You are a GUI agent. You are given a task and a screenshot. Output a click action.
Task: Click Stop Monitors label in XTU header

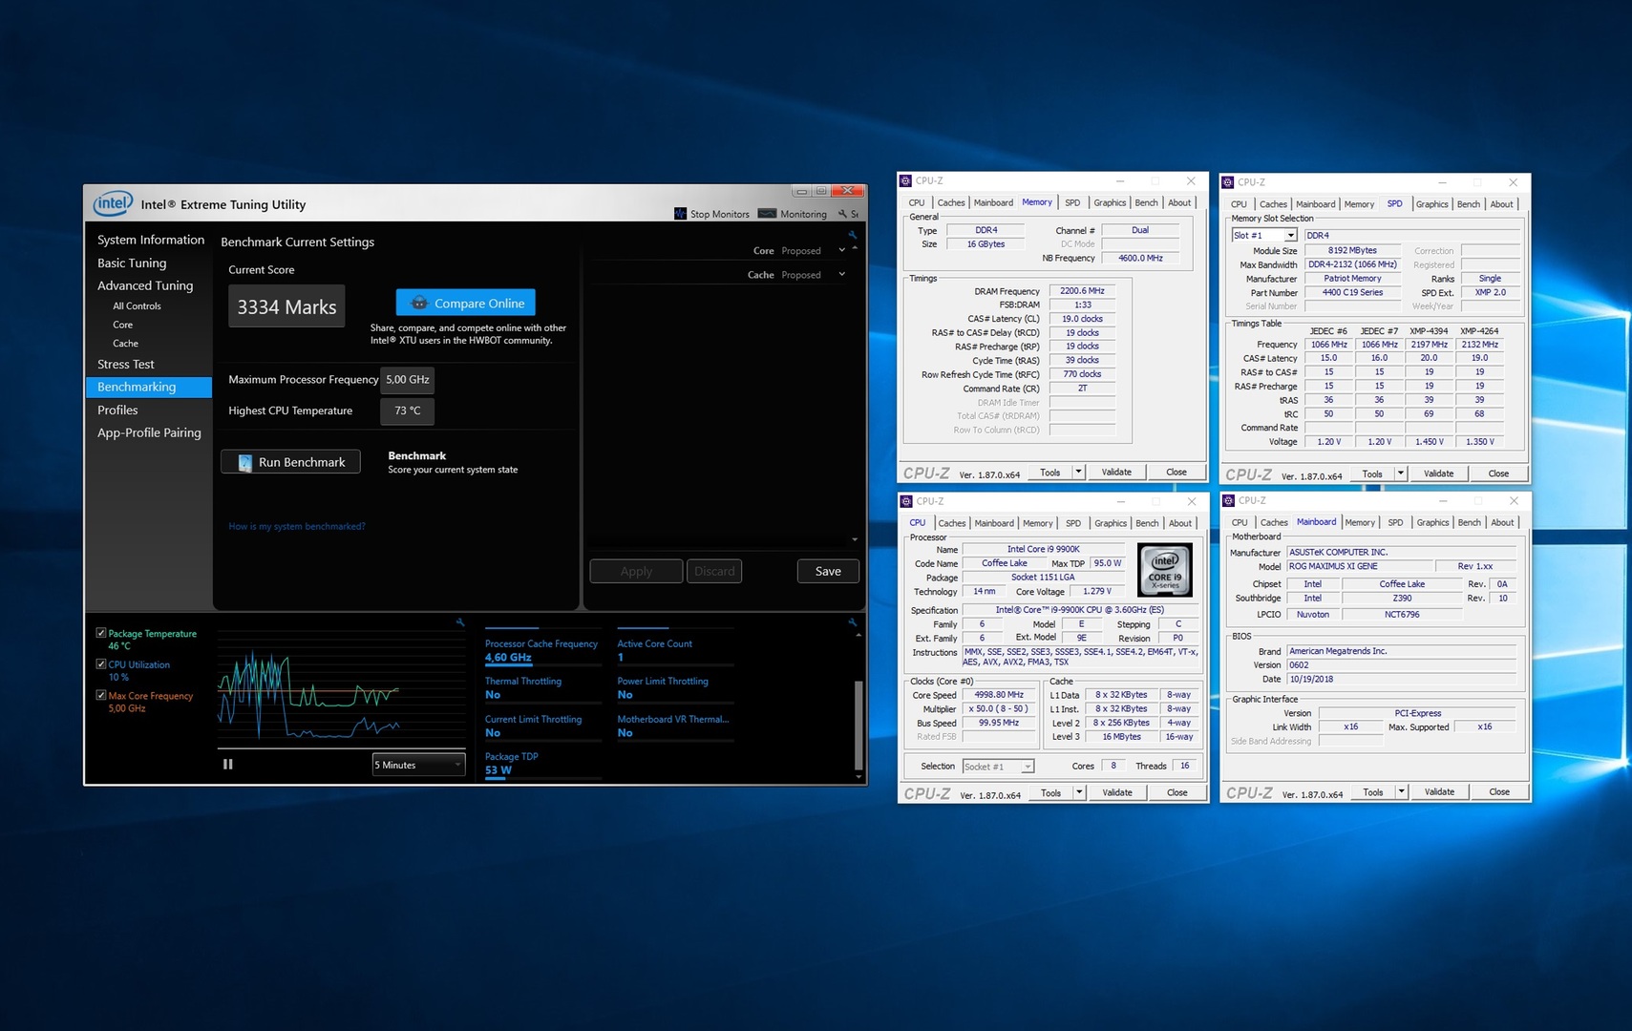719,214
